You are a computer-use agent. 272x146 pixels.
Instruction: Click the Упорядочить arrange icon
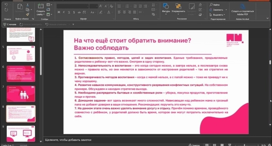(178, 6)
